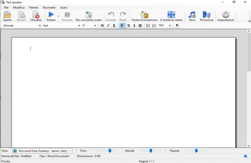Click the vertical scrollbar down arrow
Screen dimensions: 251x163
(x=249, y=145)
